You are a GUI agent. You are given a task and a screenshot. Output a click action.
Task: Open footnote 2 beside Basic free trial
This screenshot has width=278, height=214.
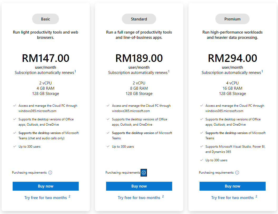coord(69,196)
